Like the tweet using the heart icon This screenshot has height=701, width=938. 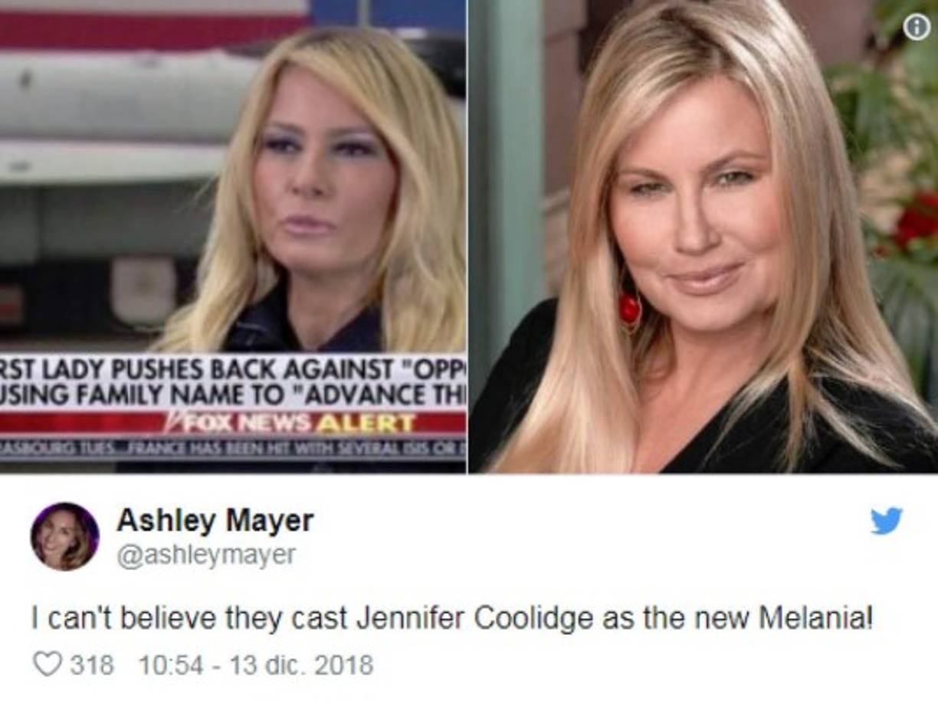[x=48, y=663]
